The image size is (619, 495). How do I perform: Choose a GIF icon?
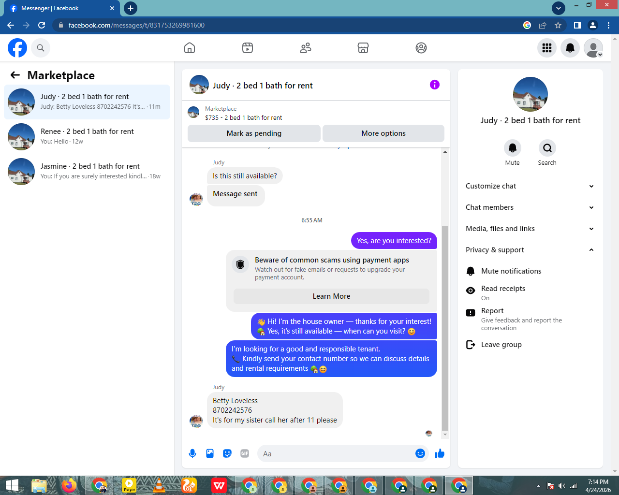point(245,453)
